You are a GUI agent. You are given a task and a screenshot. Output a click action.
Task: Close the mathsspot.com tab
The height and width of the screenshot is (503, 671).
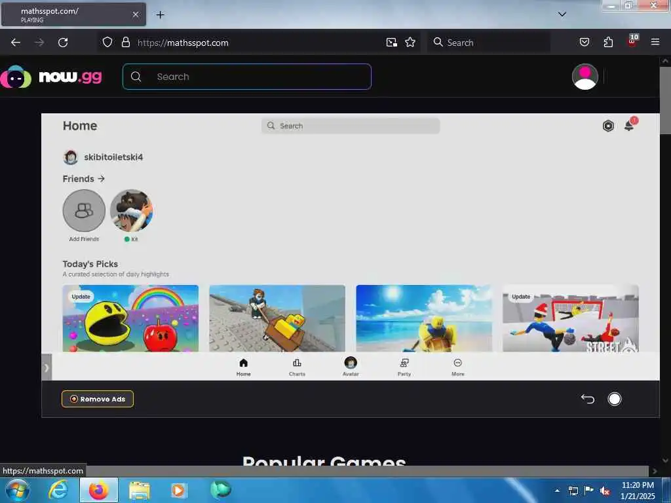coord(136,14)
